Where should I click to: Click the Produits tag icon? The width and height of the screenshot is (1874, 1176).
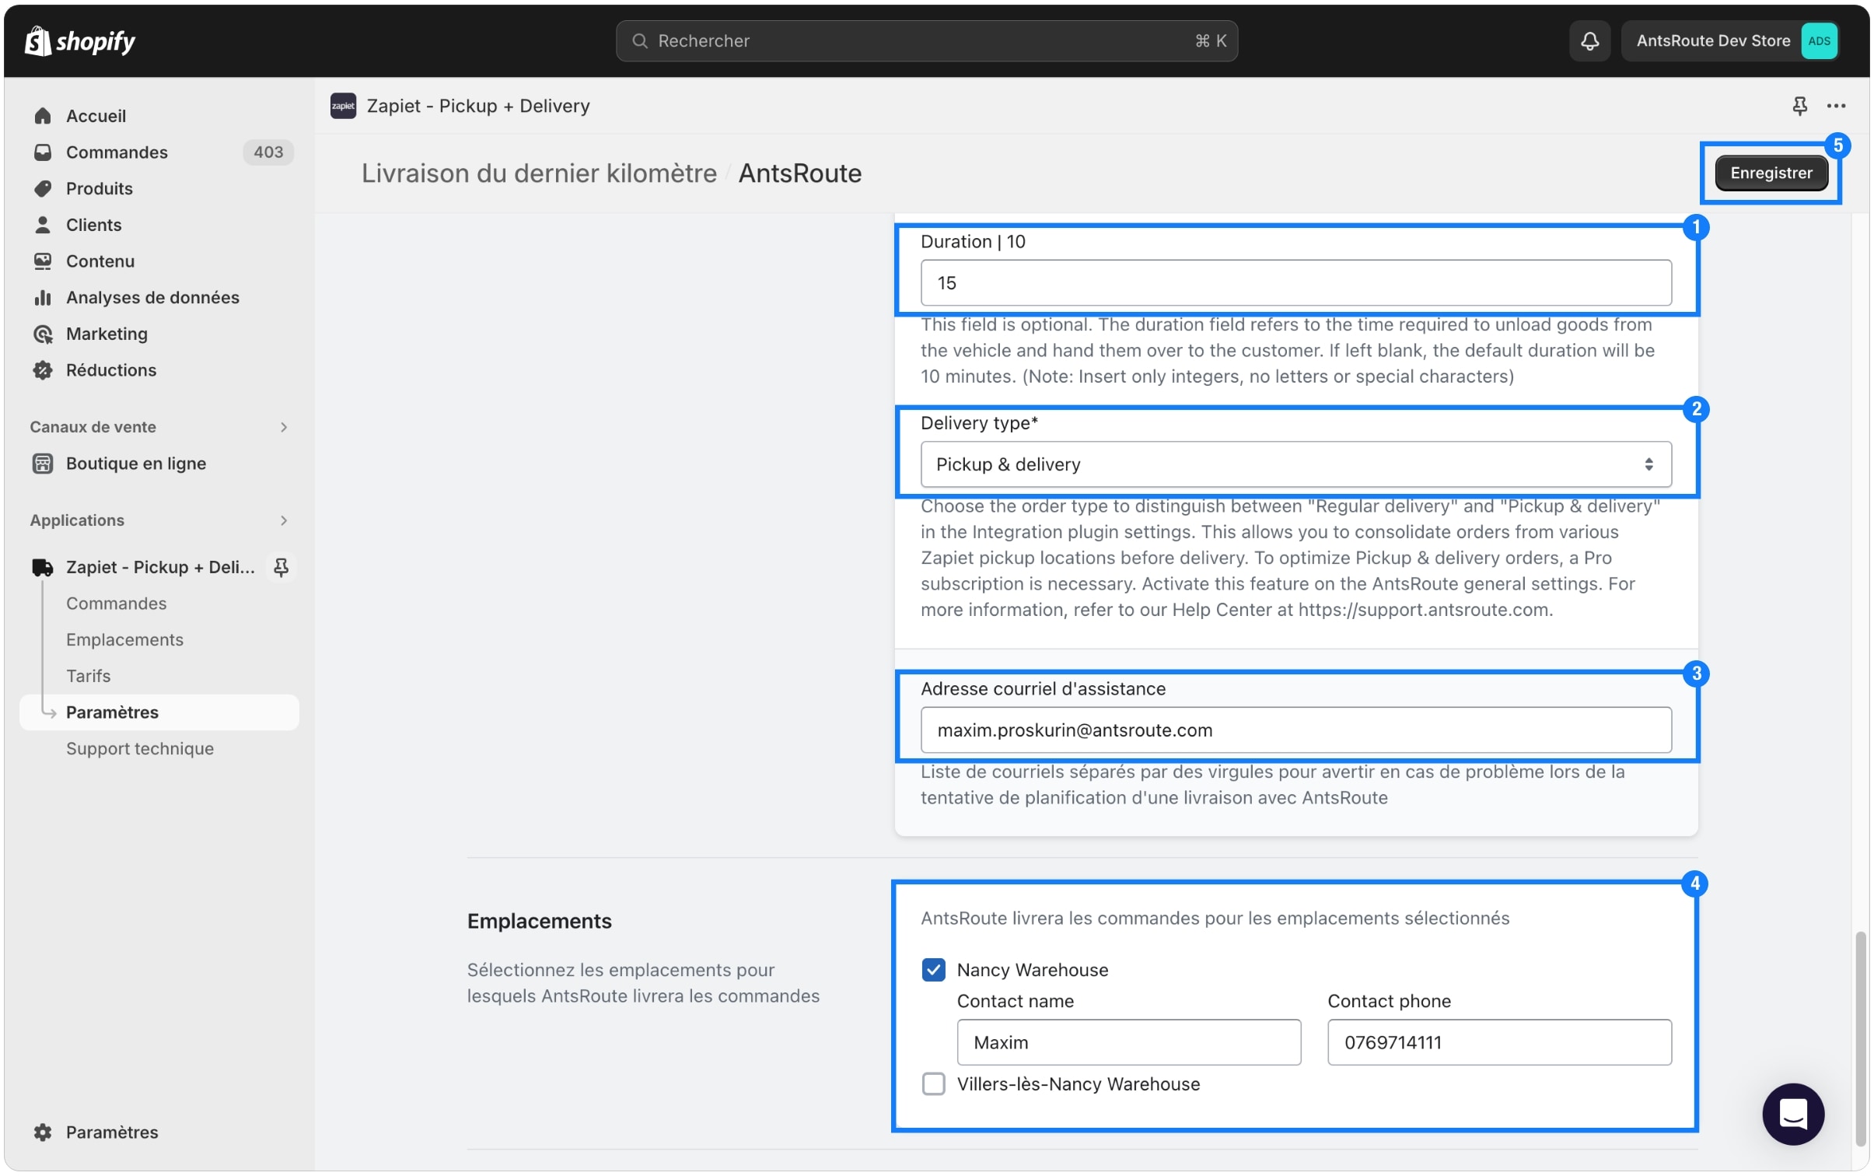pos(43,188)
